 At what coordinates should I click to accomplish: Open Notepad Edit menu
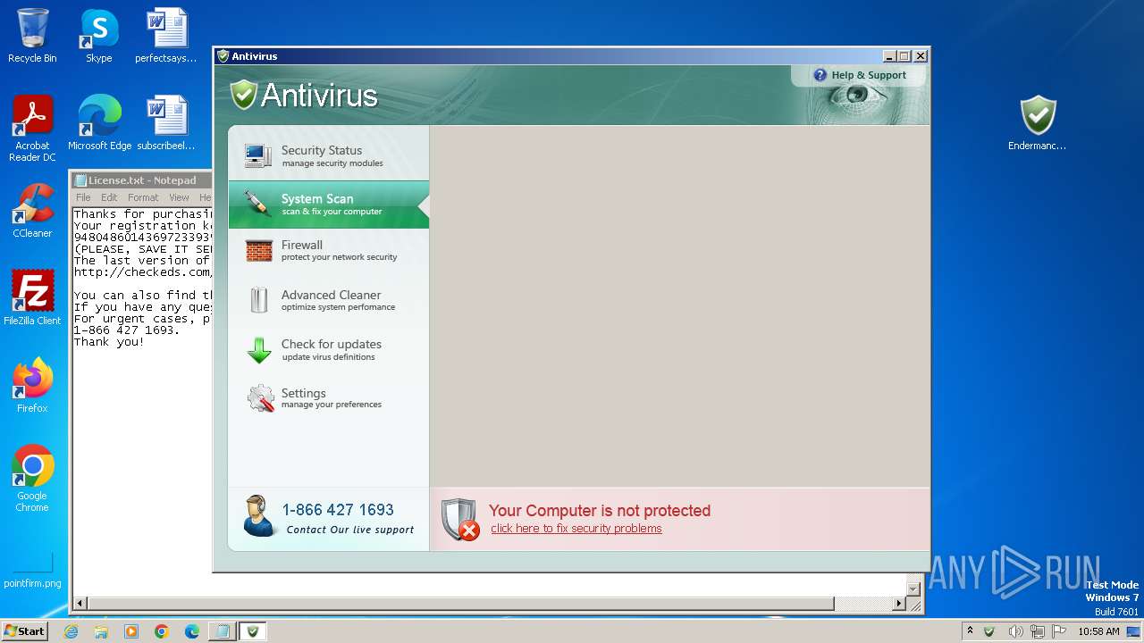pos(109,197)
